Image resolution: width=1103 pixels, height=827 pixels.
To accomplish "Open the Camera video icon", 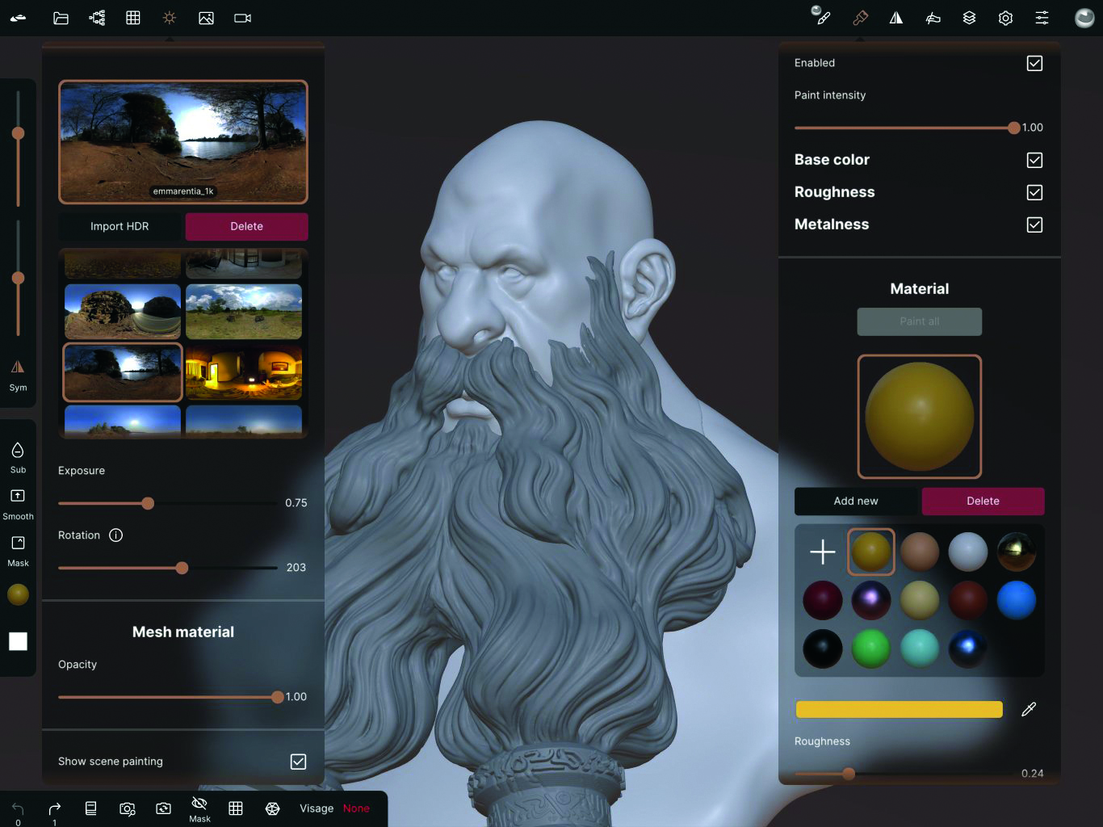I will click(241, 17).
